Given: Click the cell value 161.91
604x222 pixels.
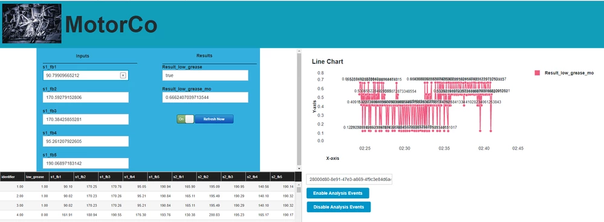Looking at the screenshot, I should [x=67, y=215].
